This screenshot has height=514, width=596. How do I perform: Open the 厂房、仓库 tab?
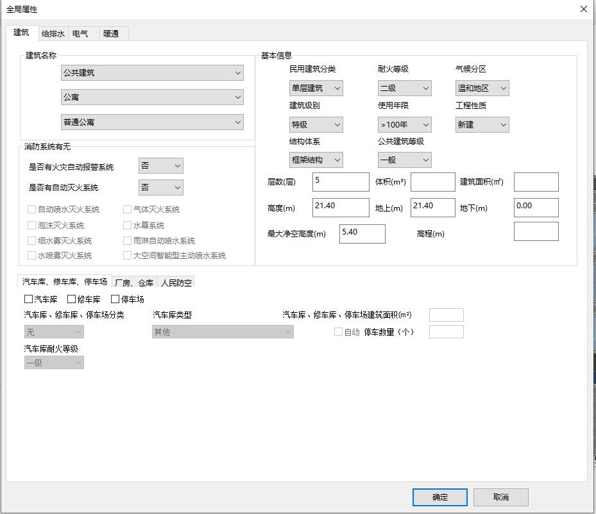click(135, 281)
